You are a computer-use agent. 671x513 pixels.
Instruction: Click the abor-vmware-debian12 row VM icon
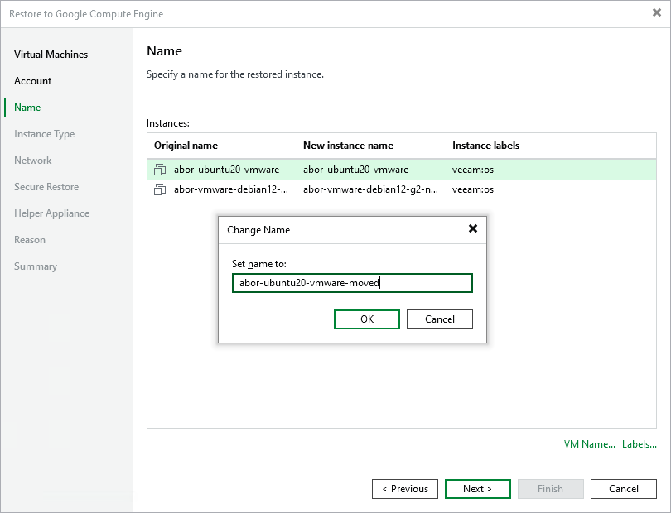(160, 189)
